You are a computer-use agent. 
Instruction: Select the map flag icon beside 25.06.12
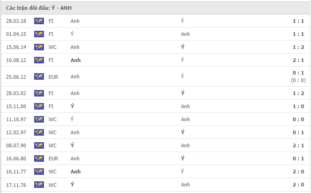pos(39,76)
